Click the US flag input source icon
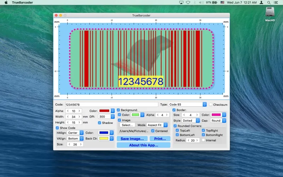The width and height of the screenshot is (283, 177). [x=222, y=2]
